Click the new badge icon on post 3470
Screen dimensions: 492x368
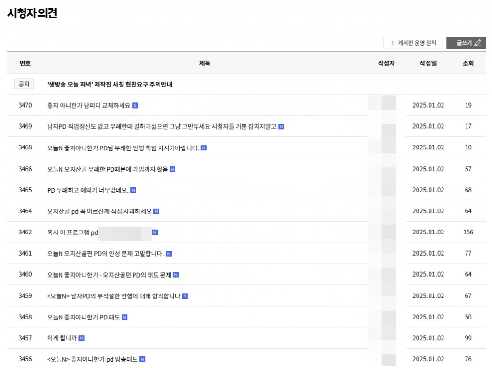click(135, 105)
